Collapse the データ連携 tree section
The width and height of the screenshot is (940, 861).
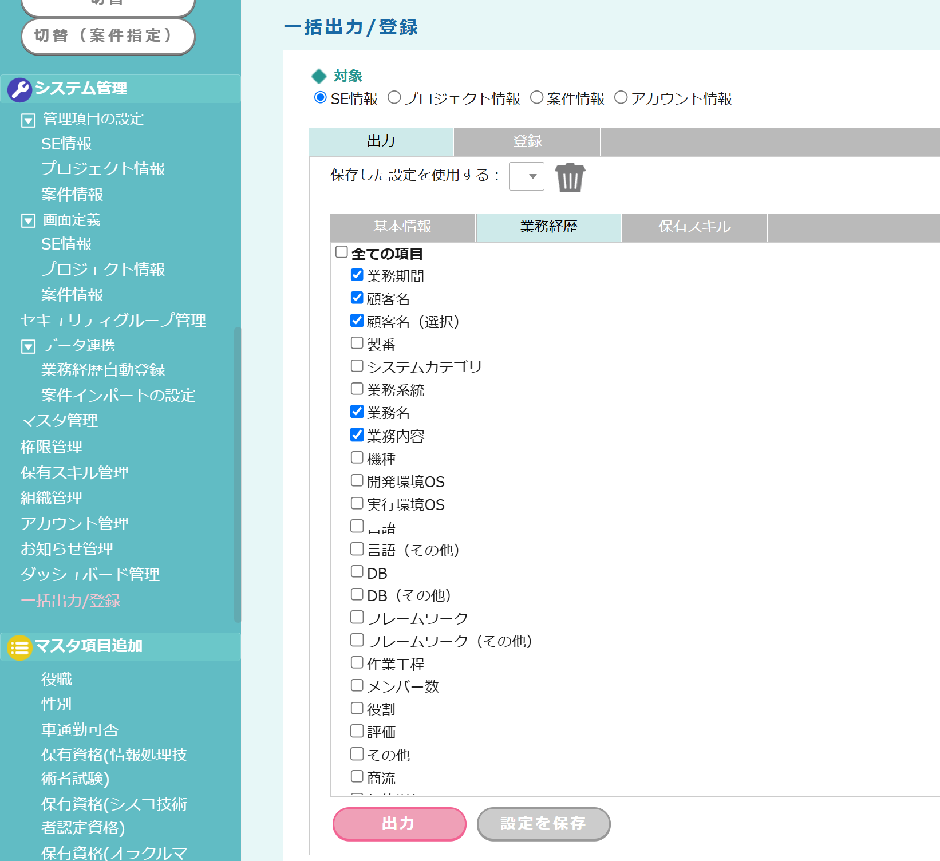pyautogui.click(x=28, y=347)
